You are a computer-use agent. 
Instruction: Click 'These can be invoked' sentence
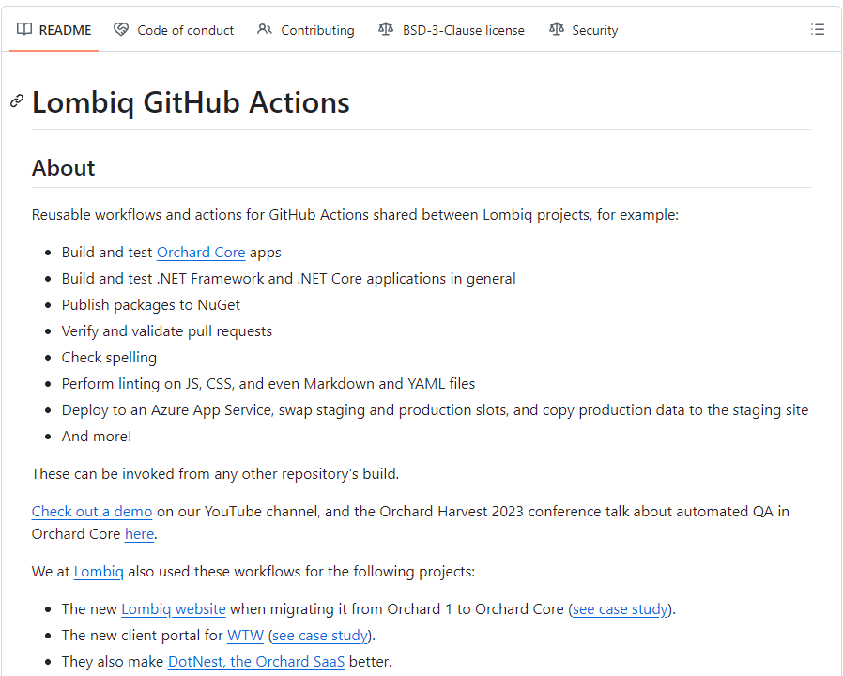click(215, 474)
